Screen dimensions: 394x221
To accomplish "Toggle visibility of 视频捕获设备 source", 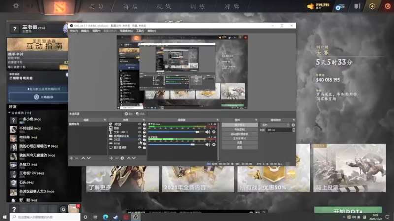I will coord(140,136).
